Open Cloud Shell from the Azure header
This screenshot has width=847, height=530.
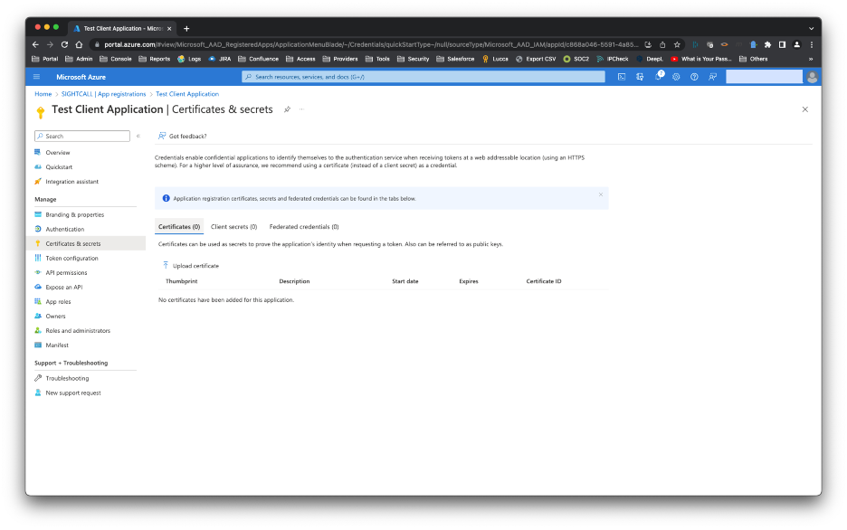(x=622, y=77)
